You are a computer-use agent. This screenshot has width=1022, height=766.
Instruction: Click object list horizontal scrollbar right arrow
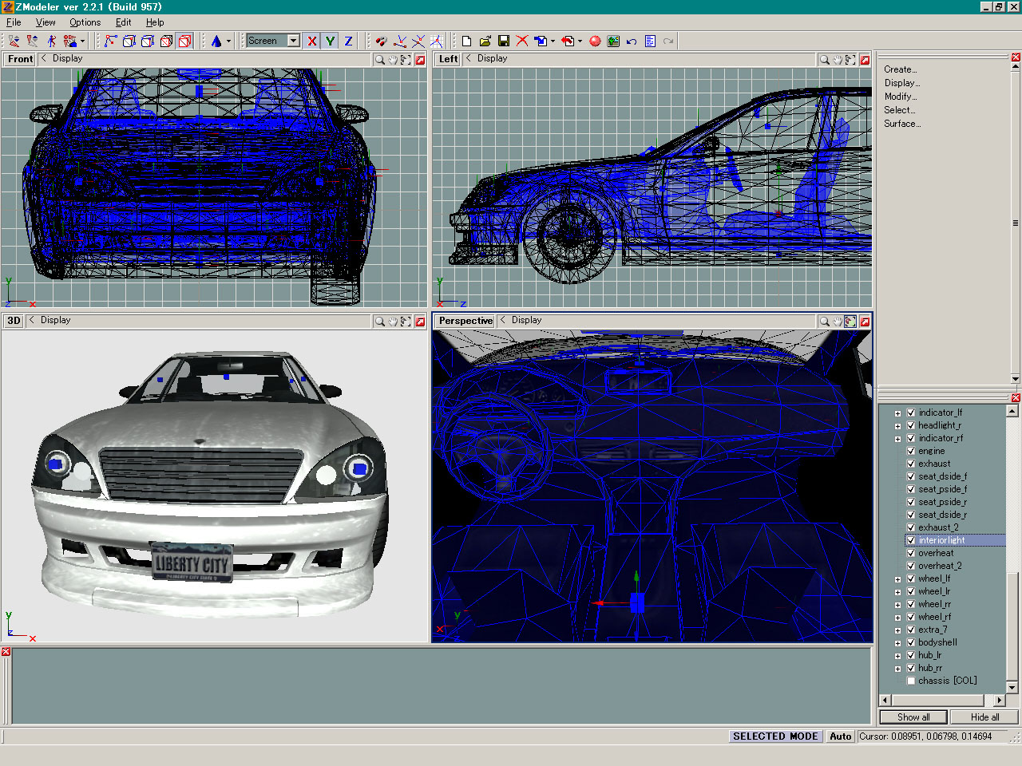tap(999, 700)
